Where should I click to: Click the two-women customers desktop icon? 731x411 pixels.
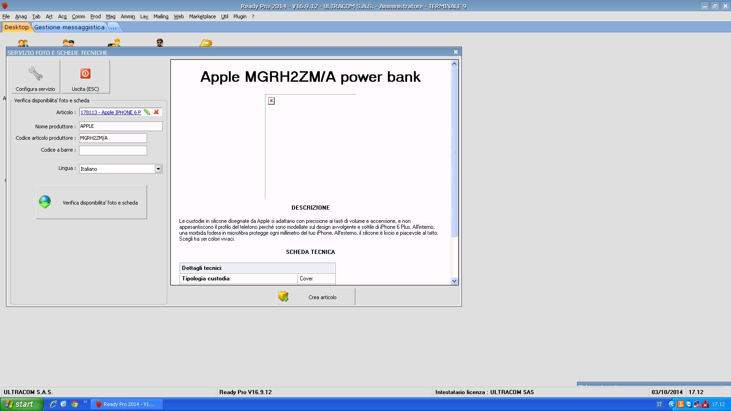pyautogui.click(x=23, y=43)
